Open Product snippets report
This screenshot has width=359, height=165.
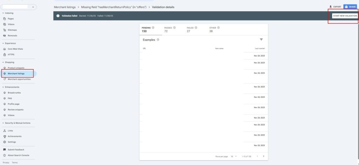[16, 68]
